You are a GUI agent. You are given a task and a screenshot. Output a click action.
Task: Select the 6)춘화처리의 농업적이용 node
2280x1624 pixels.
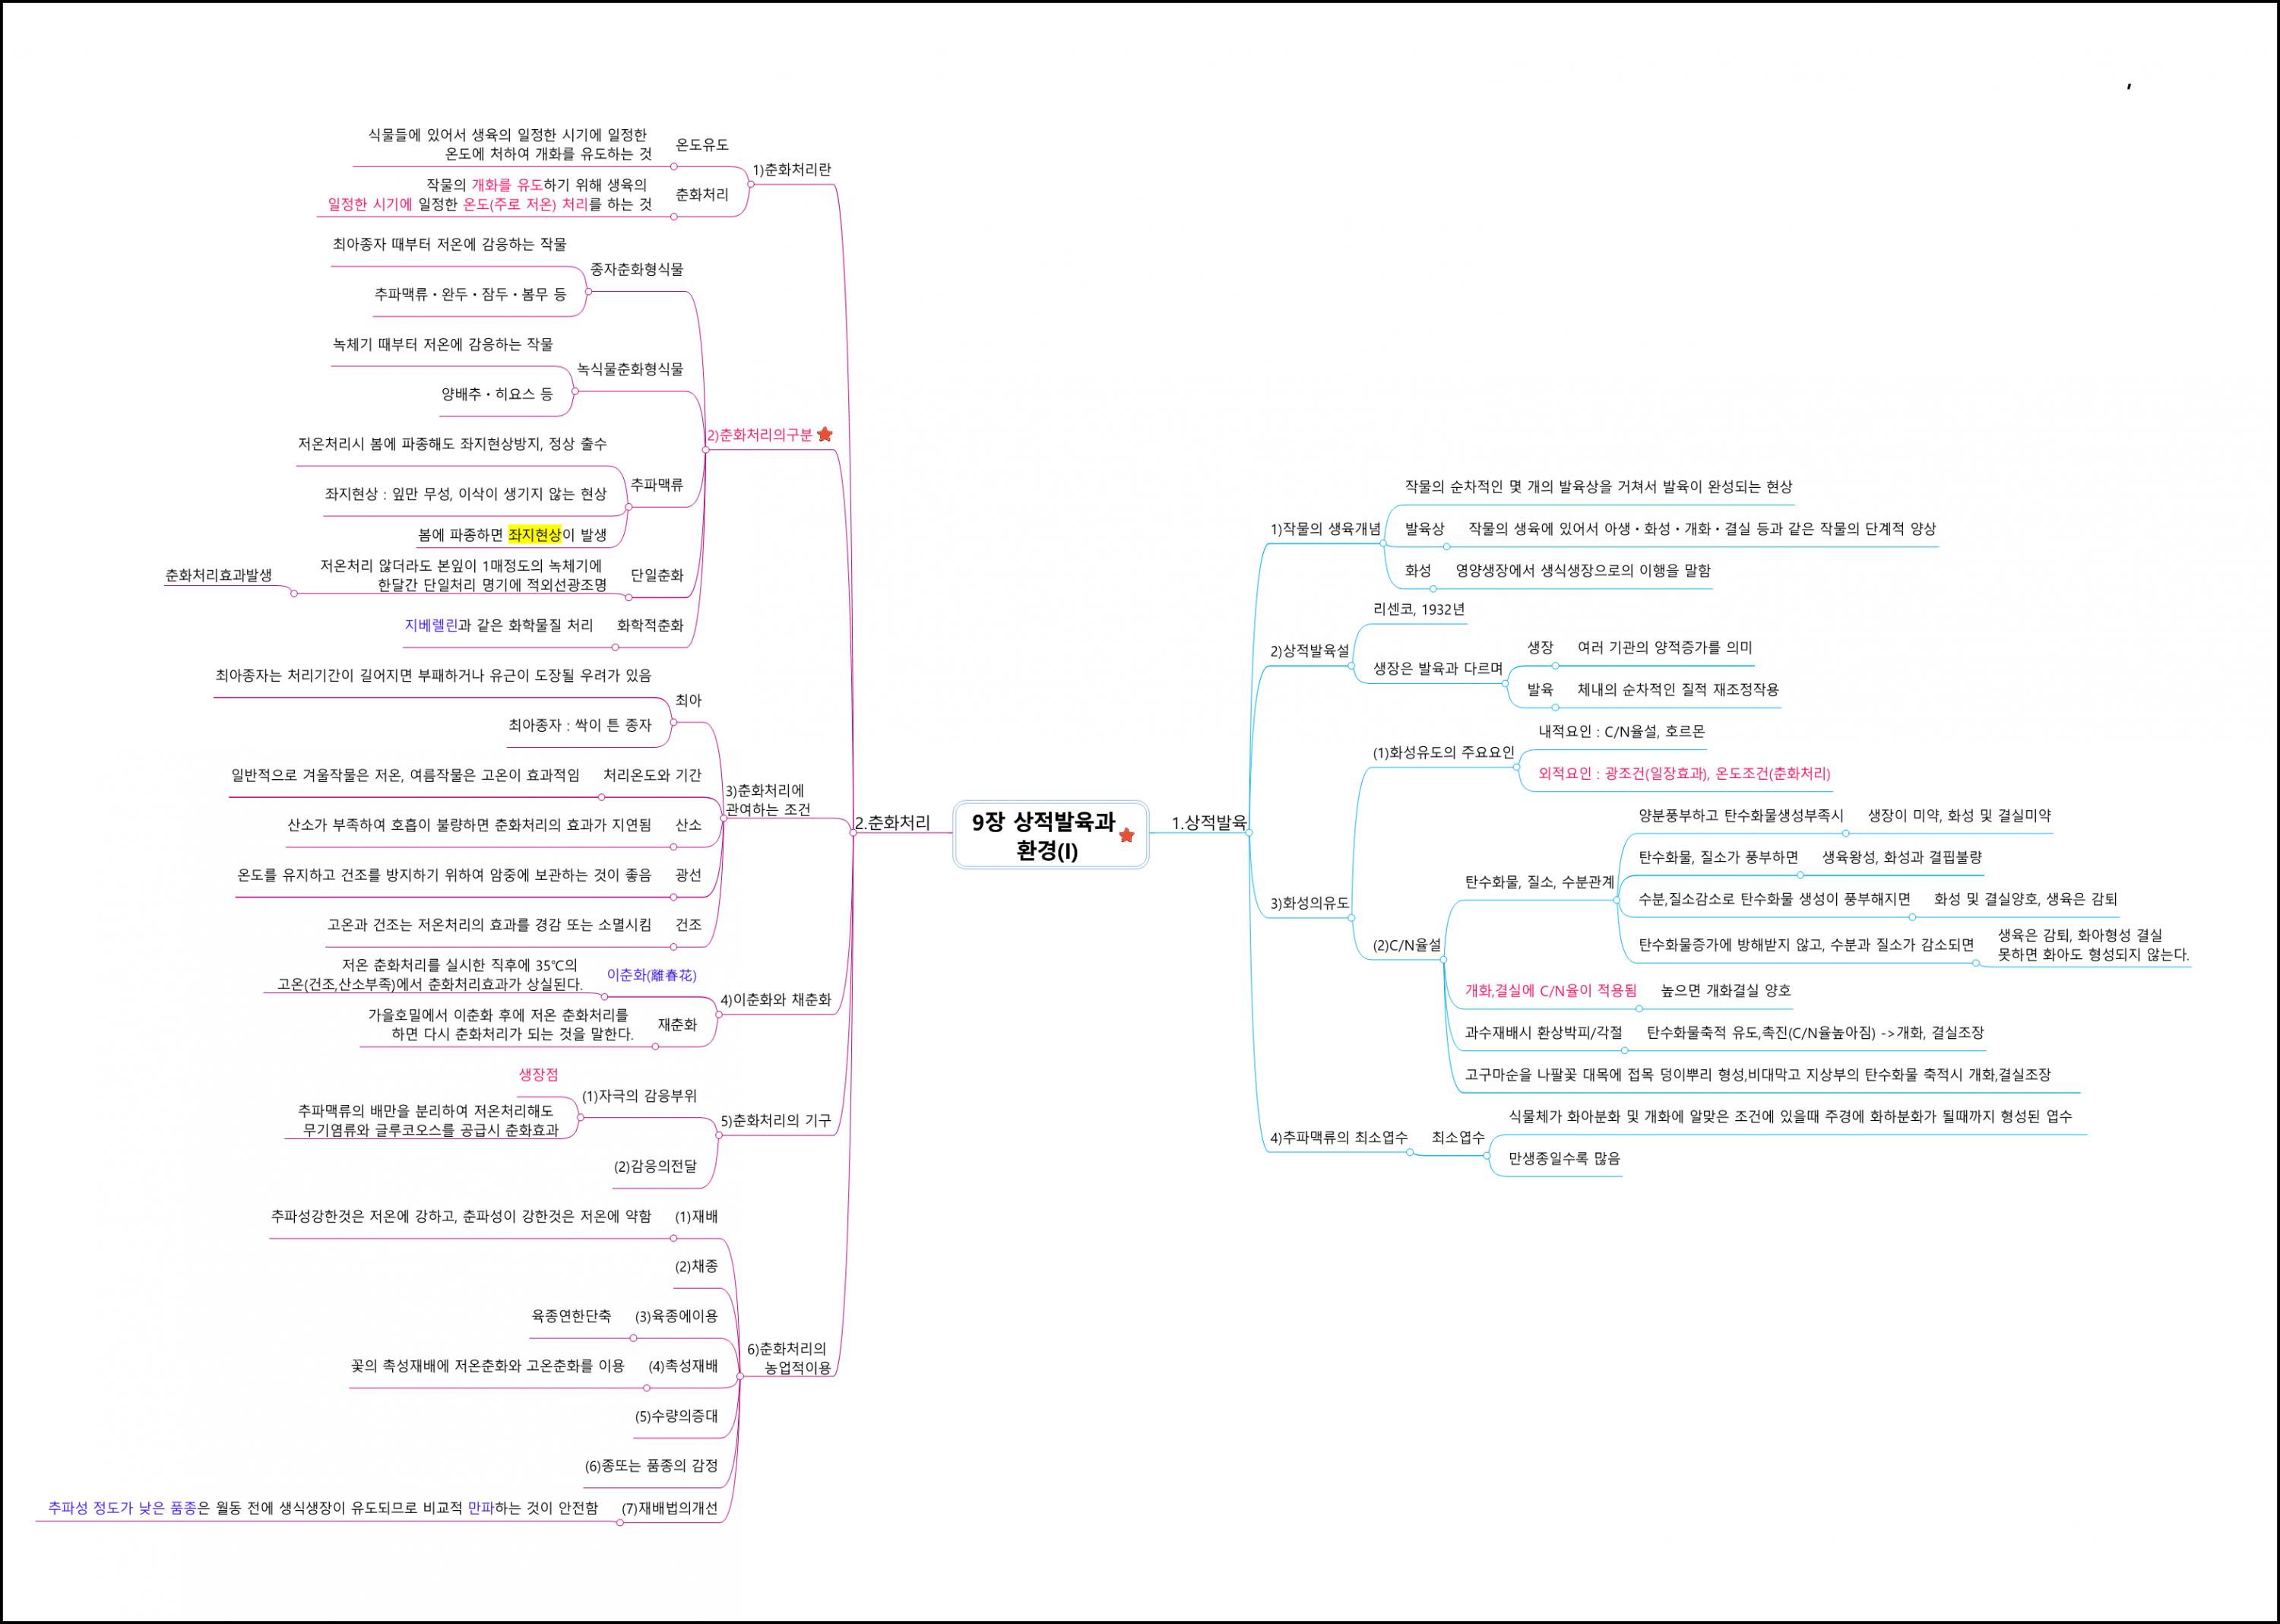tap(789, 1358)
